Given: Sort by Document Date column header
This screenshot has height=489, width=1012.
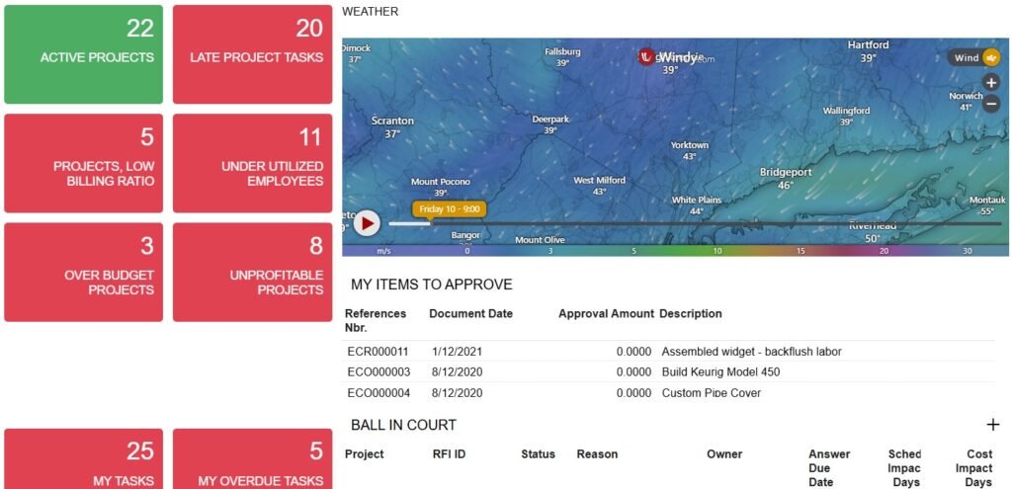Looking at the screenshot, I should click(470, 314).
